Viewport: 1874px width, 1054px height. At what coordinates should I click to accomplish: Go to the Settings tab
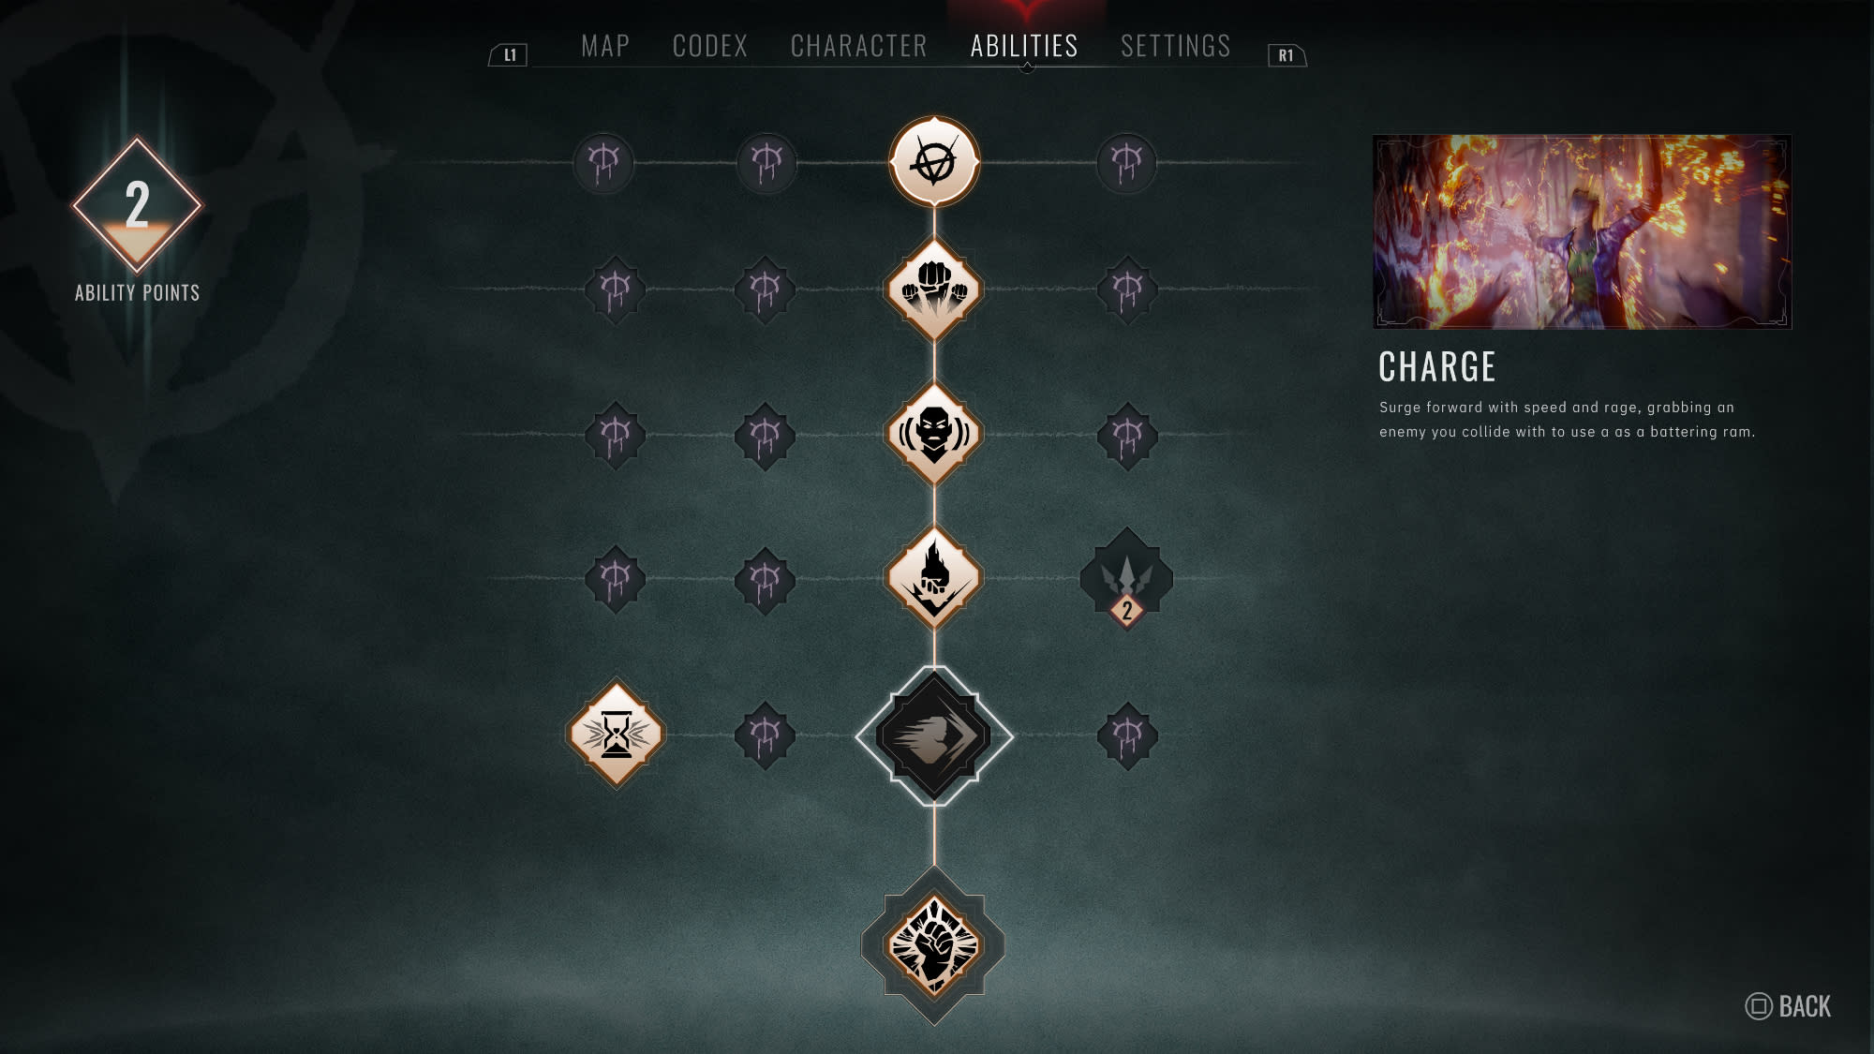[x=1176, y=46]
